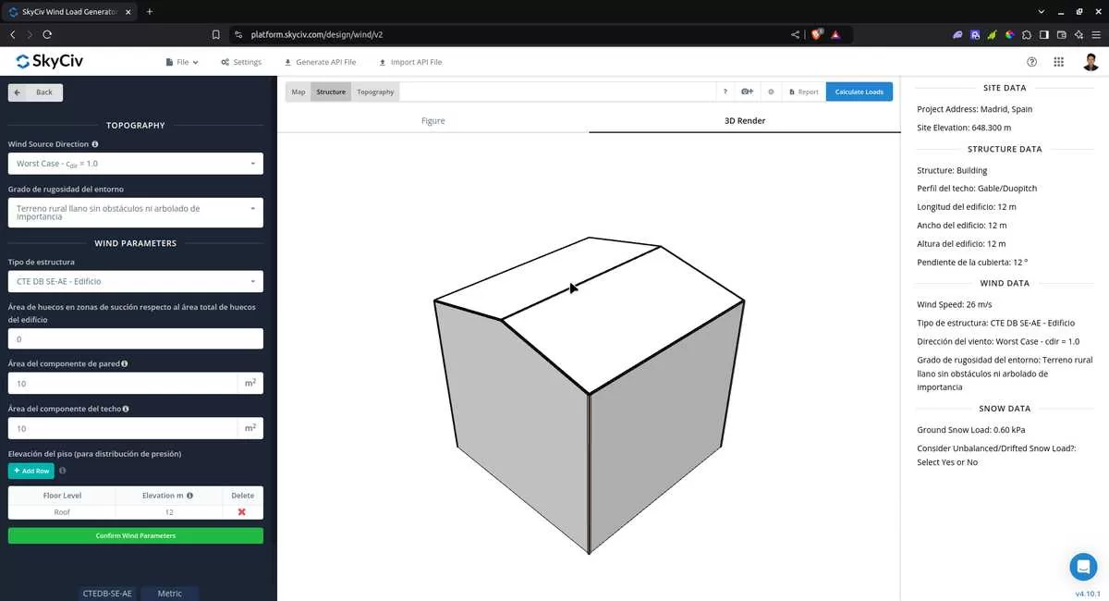Open Grado de rugosidad del entorno dropdown
The height and width of the screenshot is (601, 1109).
pyautogui.click(x=136, y=213)
